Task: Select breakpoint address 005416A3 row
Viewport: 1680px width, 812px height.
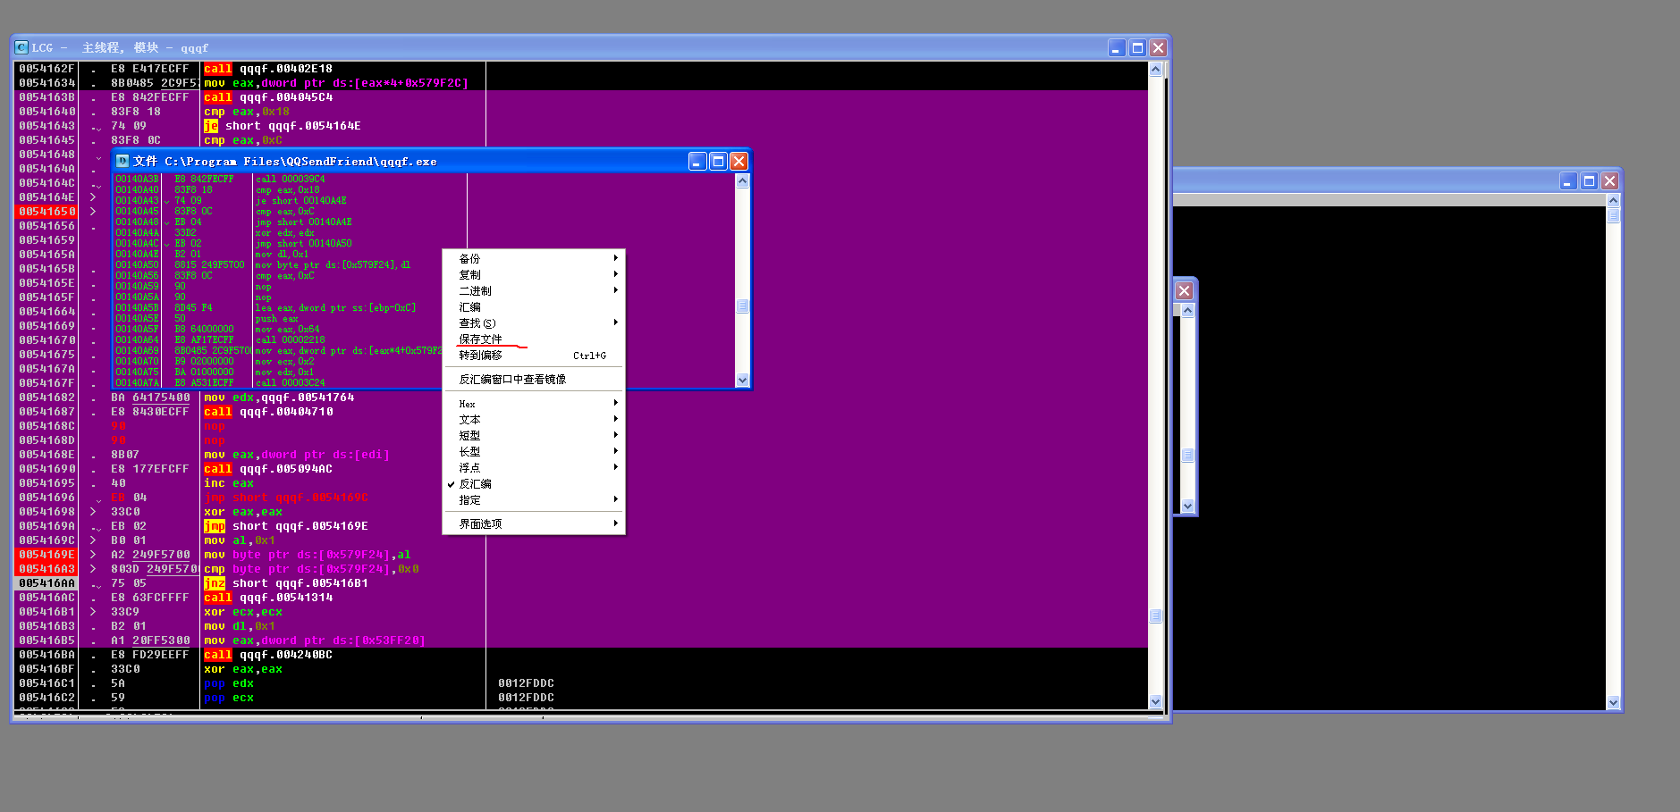Action: tap(46, 569)
